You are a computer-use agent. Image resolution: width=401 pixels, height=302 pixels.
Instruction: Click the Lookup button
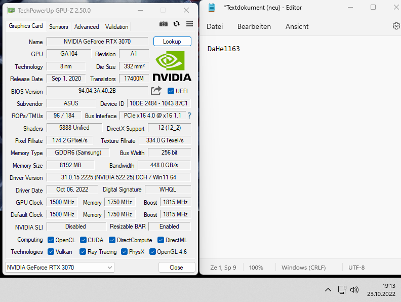click(172, 42)
